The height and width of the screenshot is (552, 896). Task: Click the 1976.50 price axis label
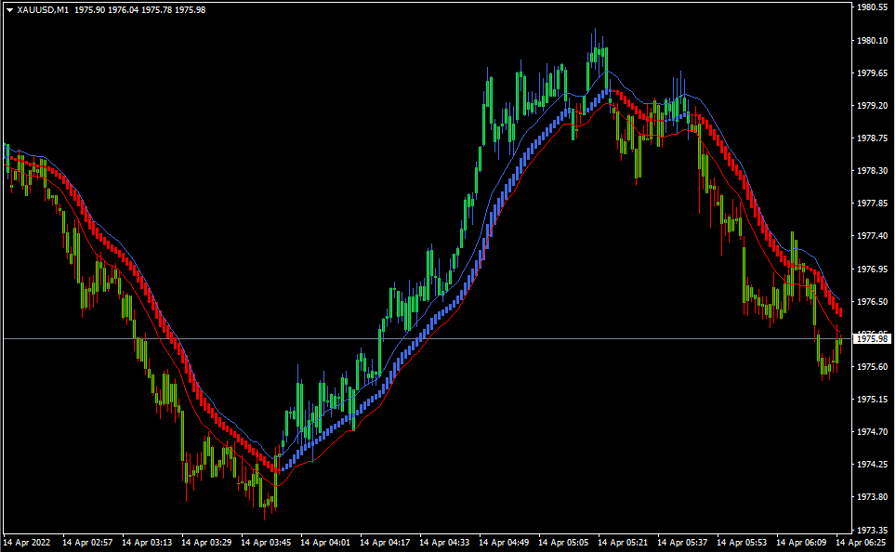pos(871,302)
